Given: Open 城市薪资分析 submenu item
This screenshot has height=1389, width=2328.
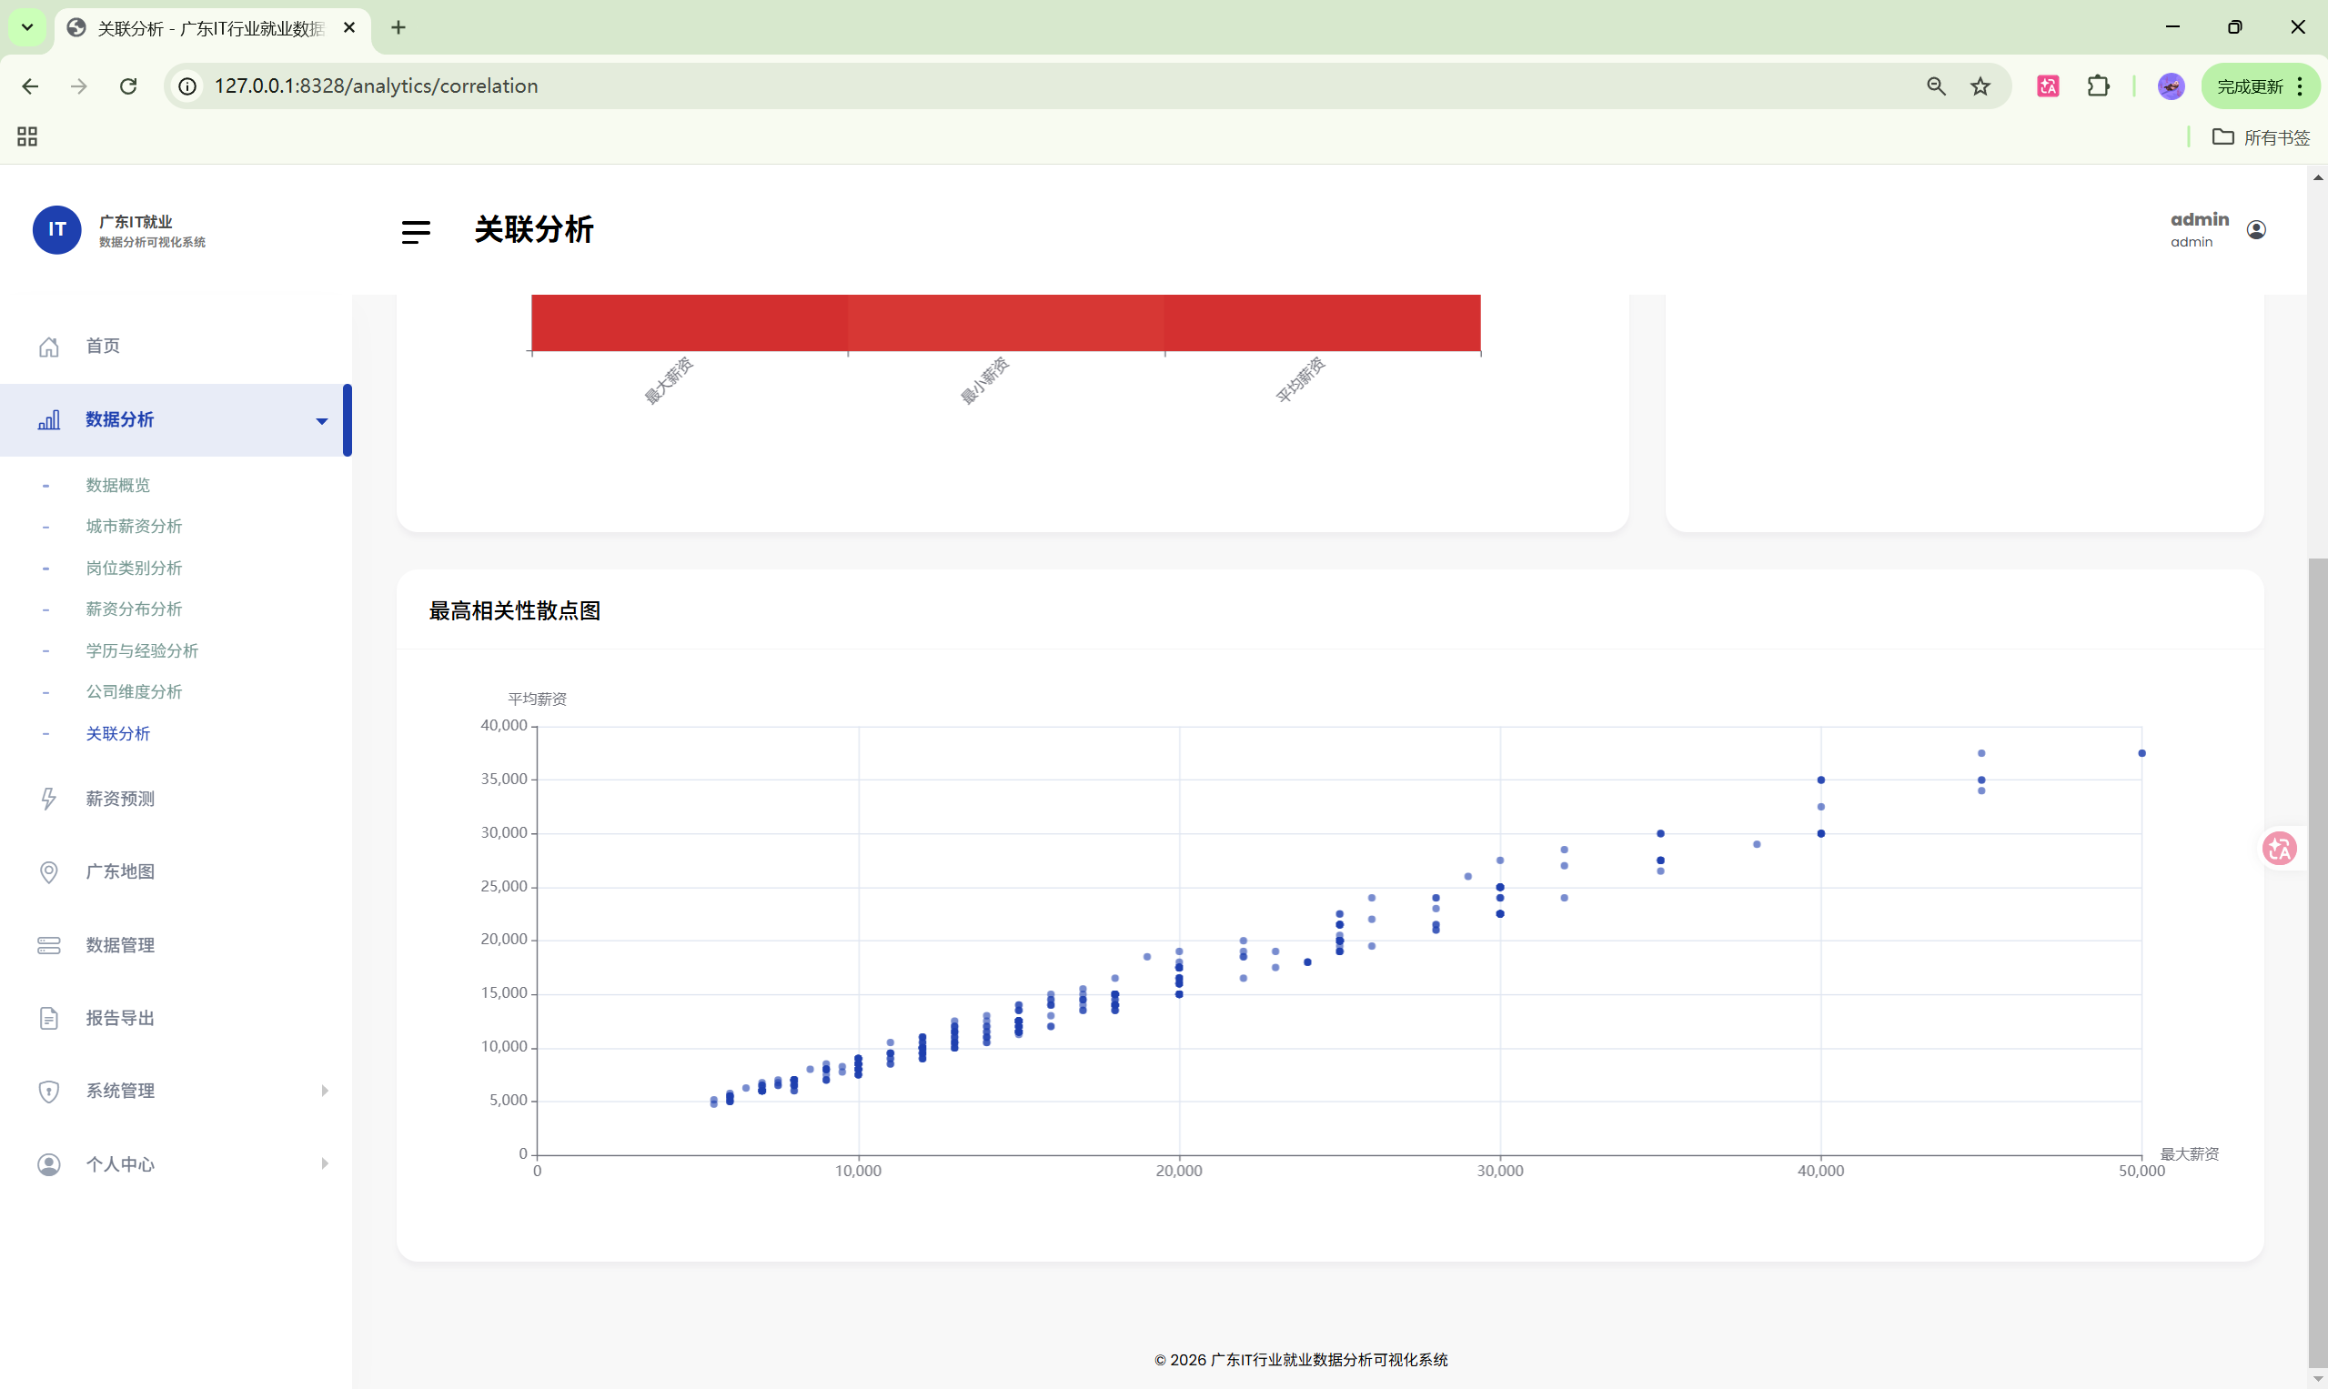Looking at the screenshot, I should point(134,526).
